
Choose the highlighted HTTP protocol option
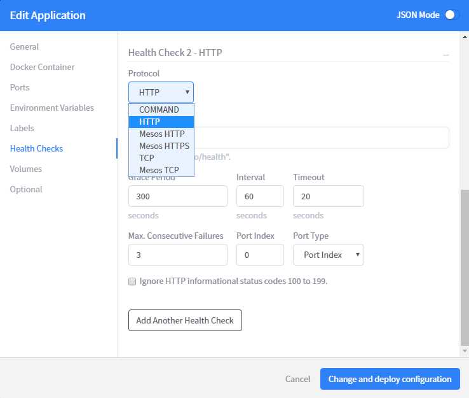pos(161,122)
